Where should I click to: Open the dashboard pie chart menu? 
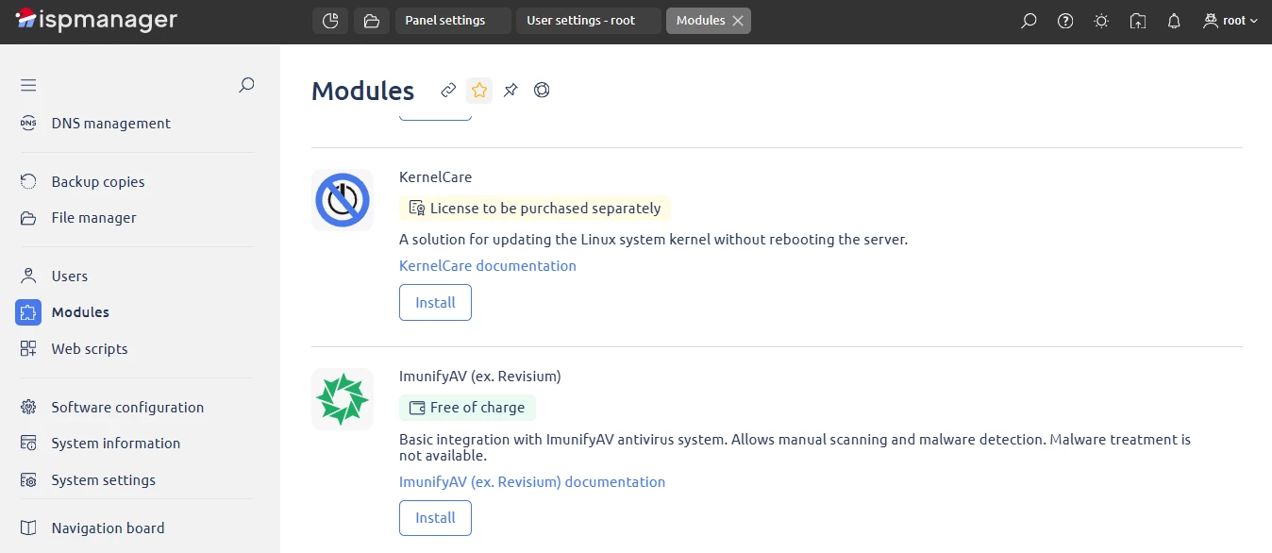[329, 20]
